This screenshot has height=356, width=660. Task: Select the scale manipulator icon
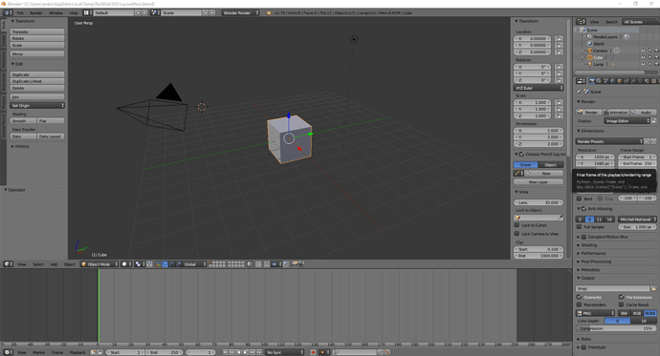[x=179, y=264]
